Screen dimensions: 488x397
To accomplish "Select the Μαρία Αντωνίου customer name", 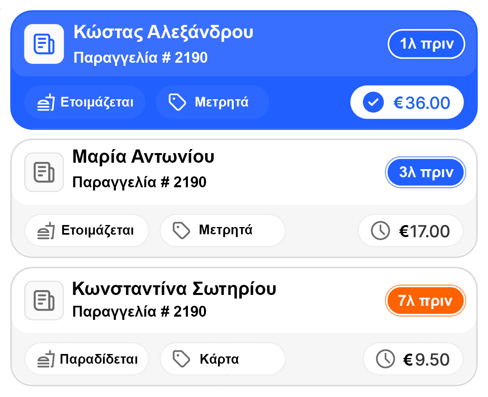I will point(143,157).
